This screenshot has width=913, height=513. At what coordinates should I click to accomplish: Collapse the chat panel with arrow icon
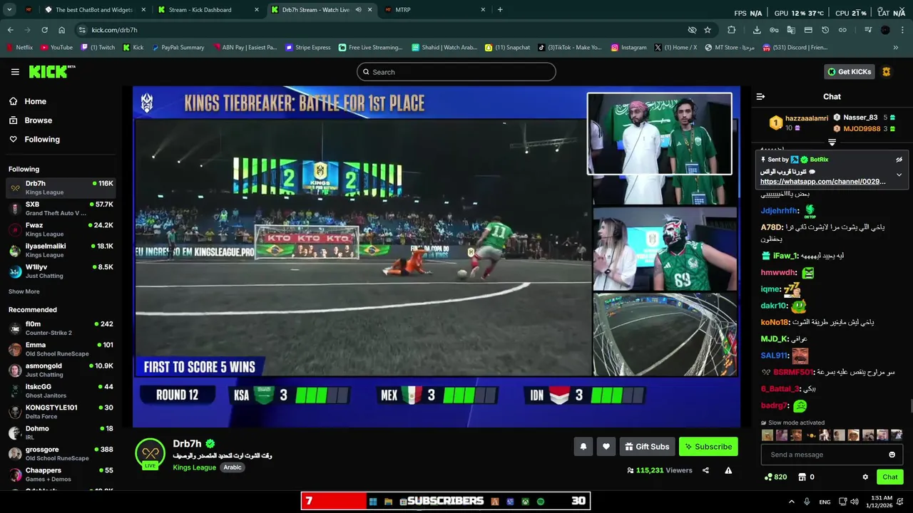[x=760, y=96]
